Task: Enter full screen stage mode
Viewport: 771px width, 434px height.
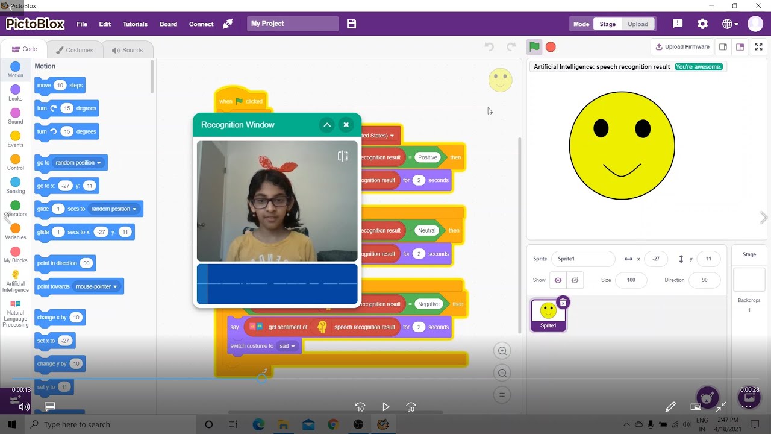Action: [x=759, y=46]
